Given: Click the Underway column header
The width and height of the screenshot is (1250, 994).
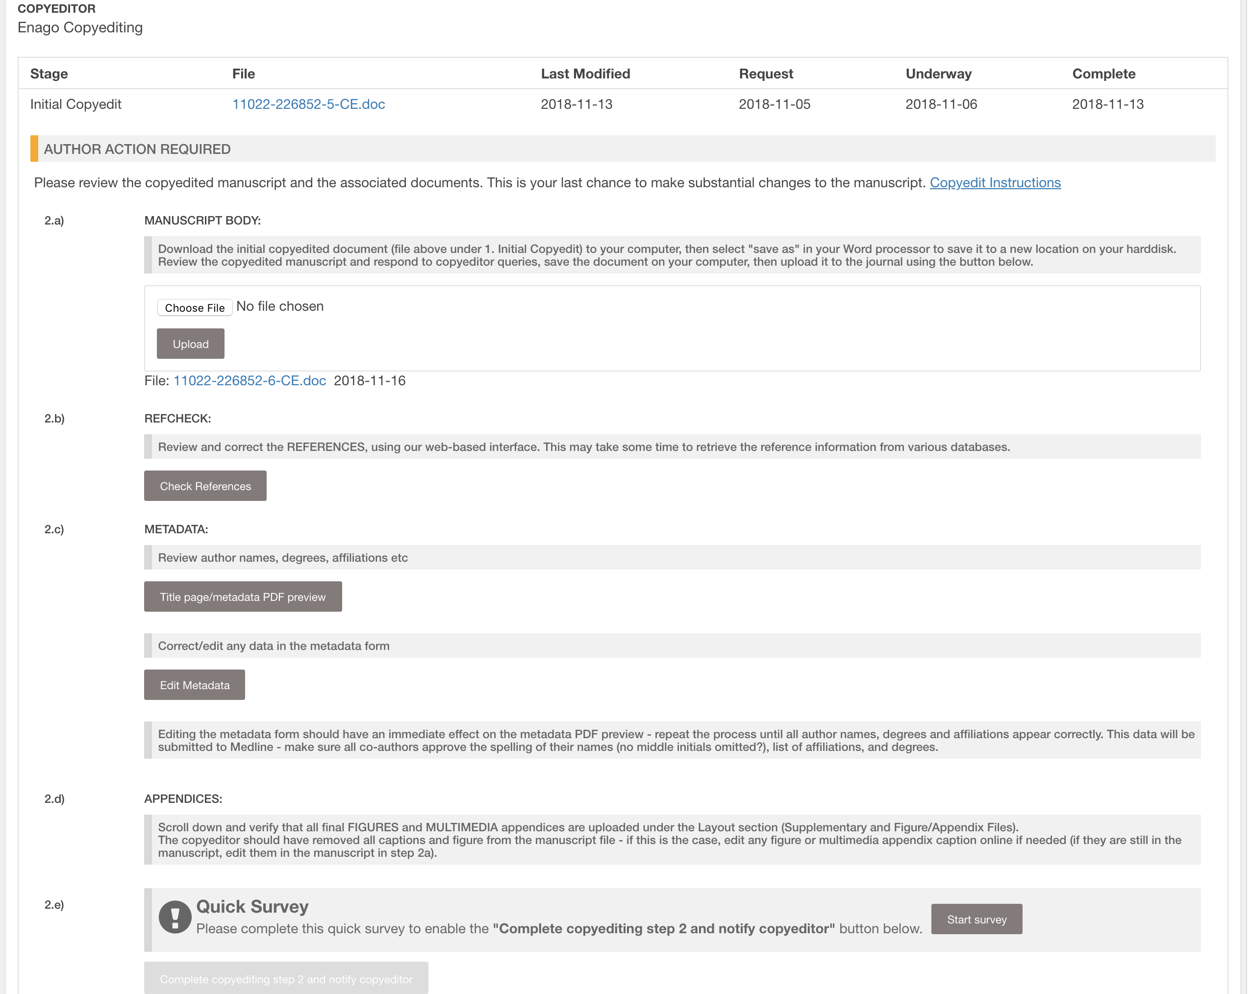Looking at the screenshot, I should [x=938, y=74].
